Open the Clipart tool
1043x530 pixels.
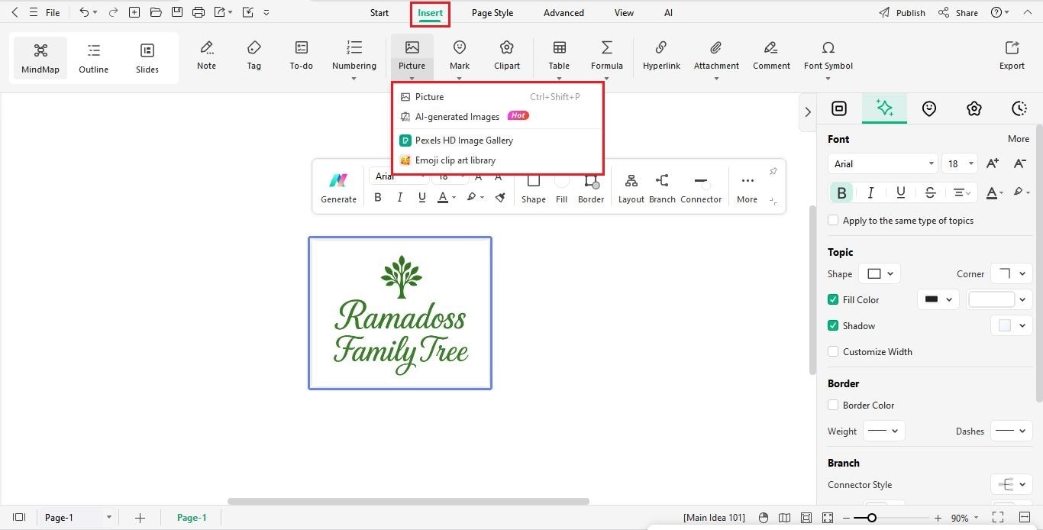coord(507,56)
